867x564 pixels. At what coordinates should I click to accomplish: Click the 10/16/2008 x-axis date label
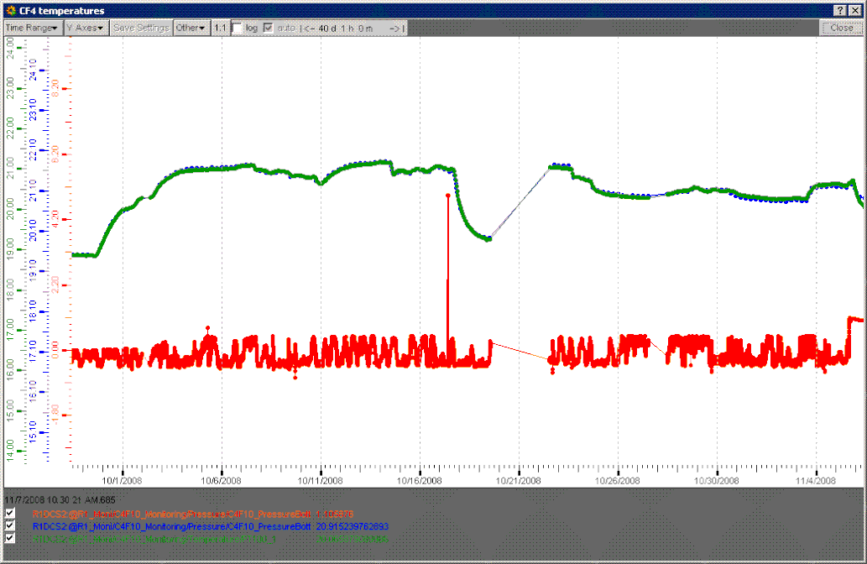point(420,481)
